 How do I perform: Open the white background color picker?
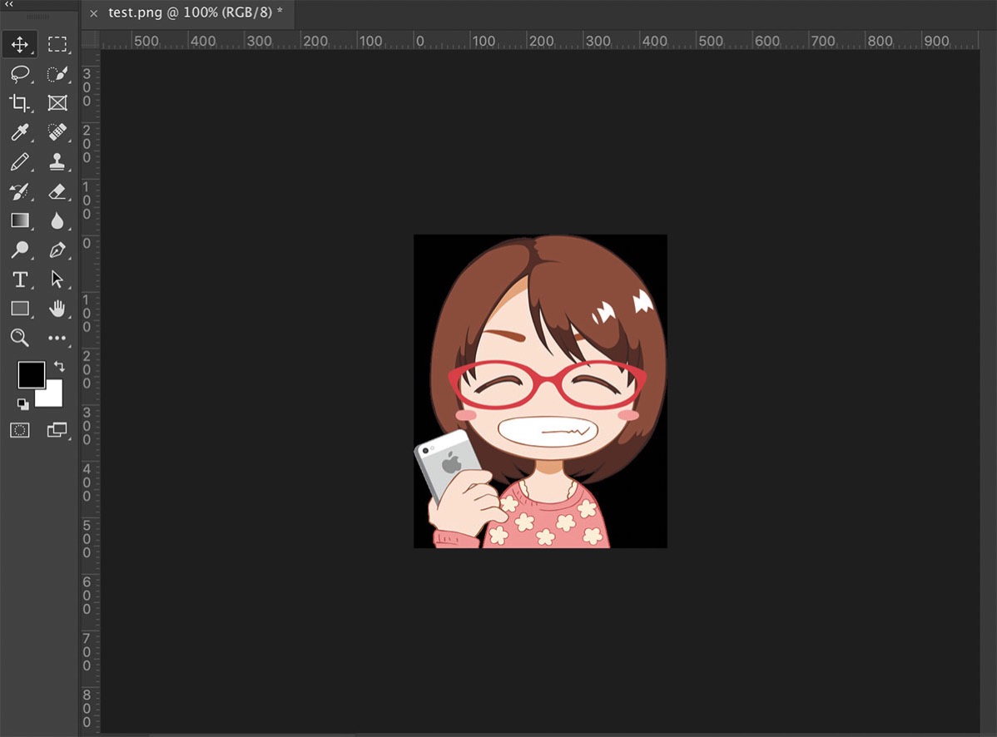pos(55,397)
